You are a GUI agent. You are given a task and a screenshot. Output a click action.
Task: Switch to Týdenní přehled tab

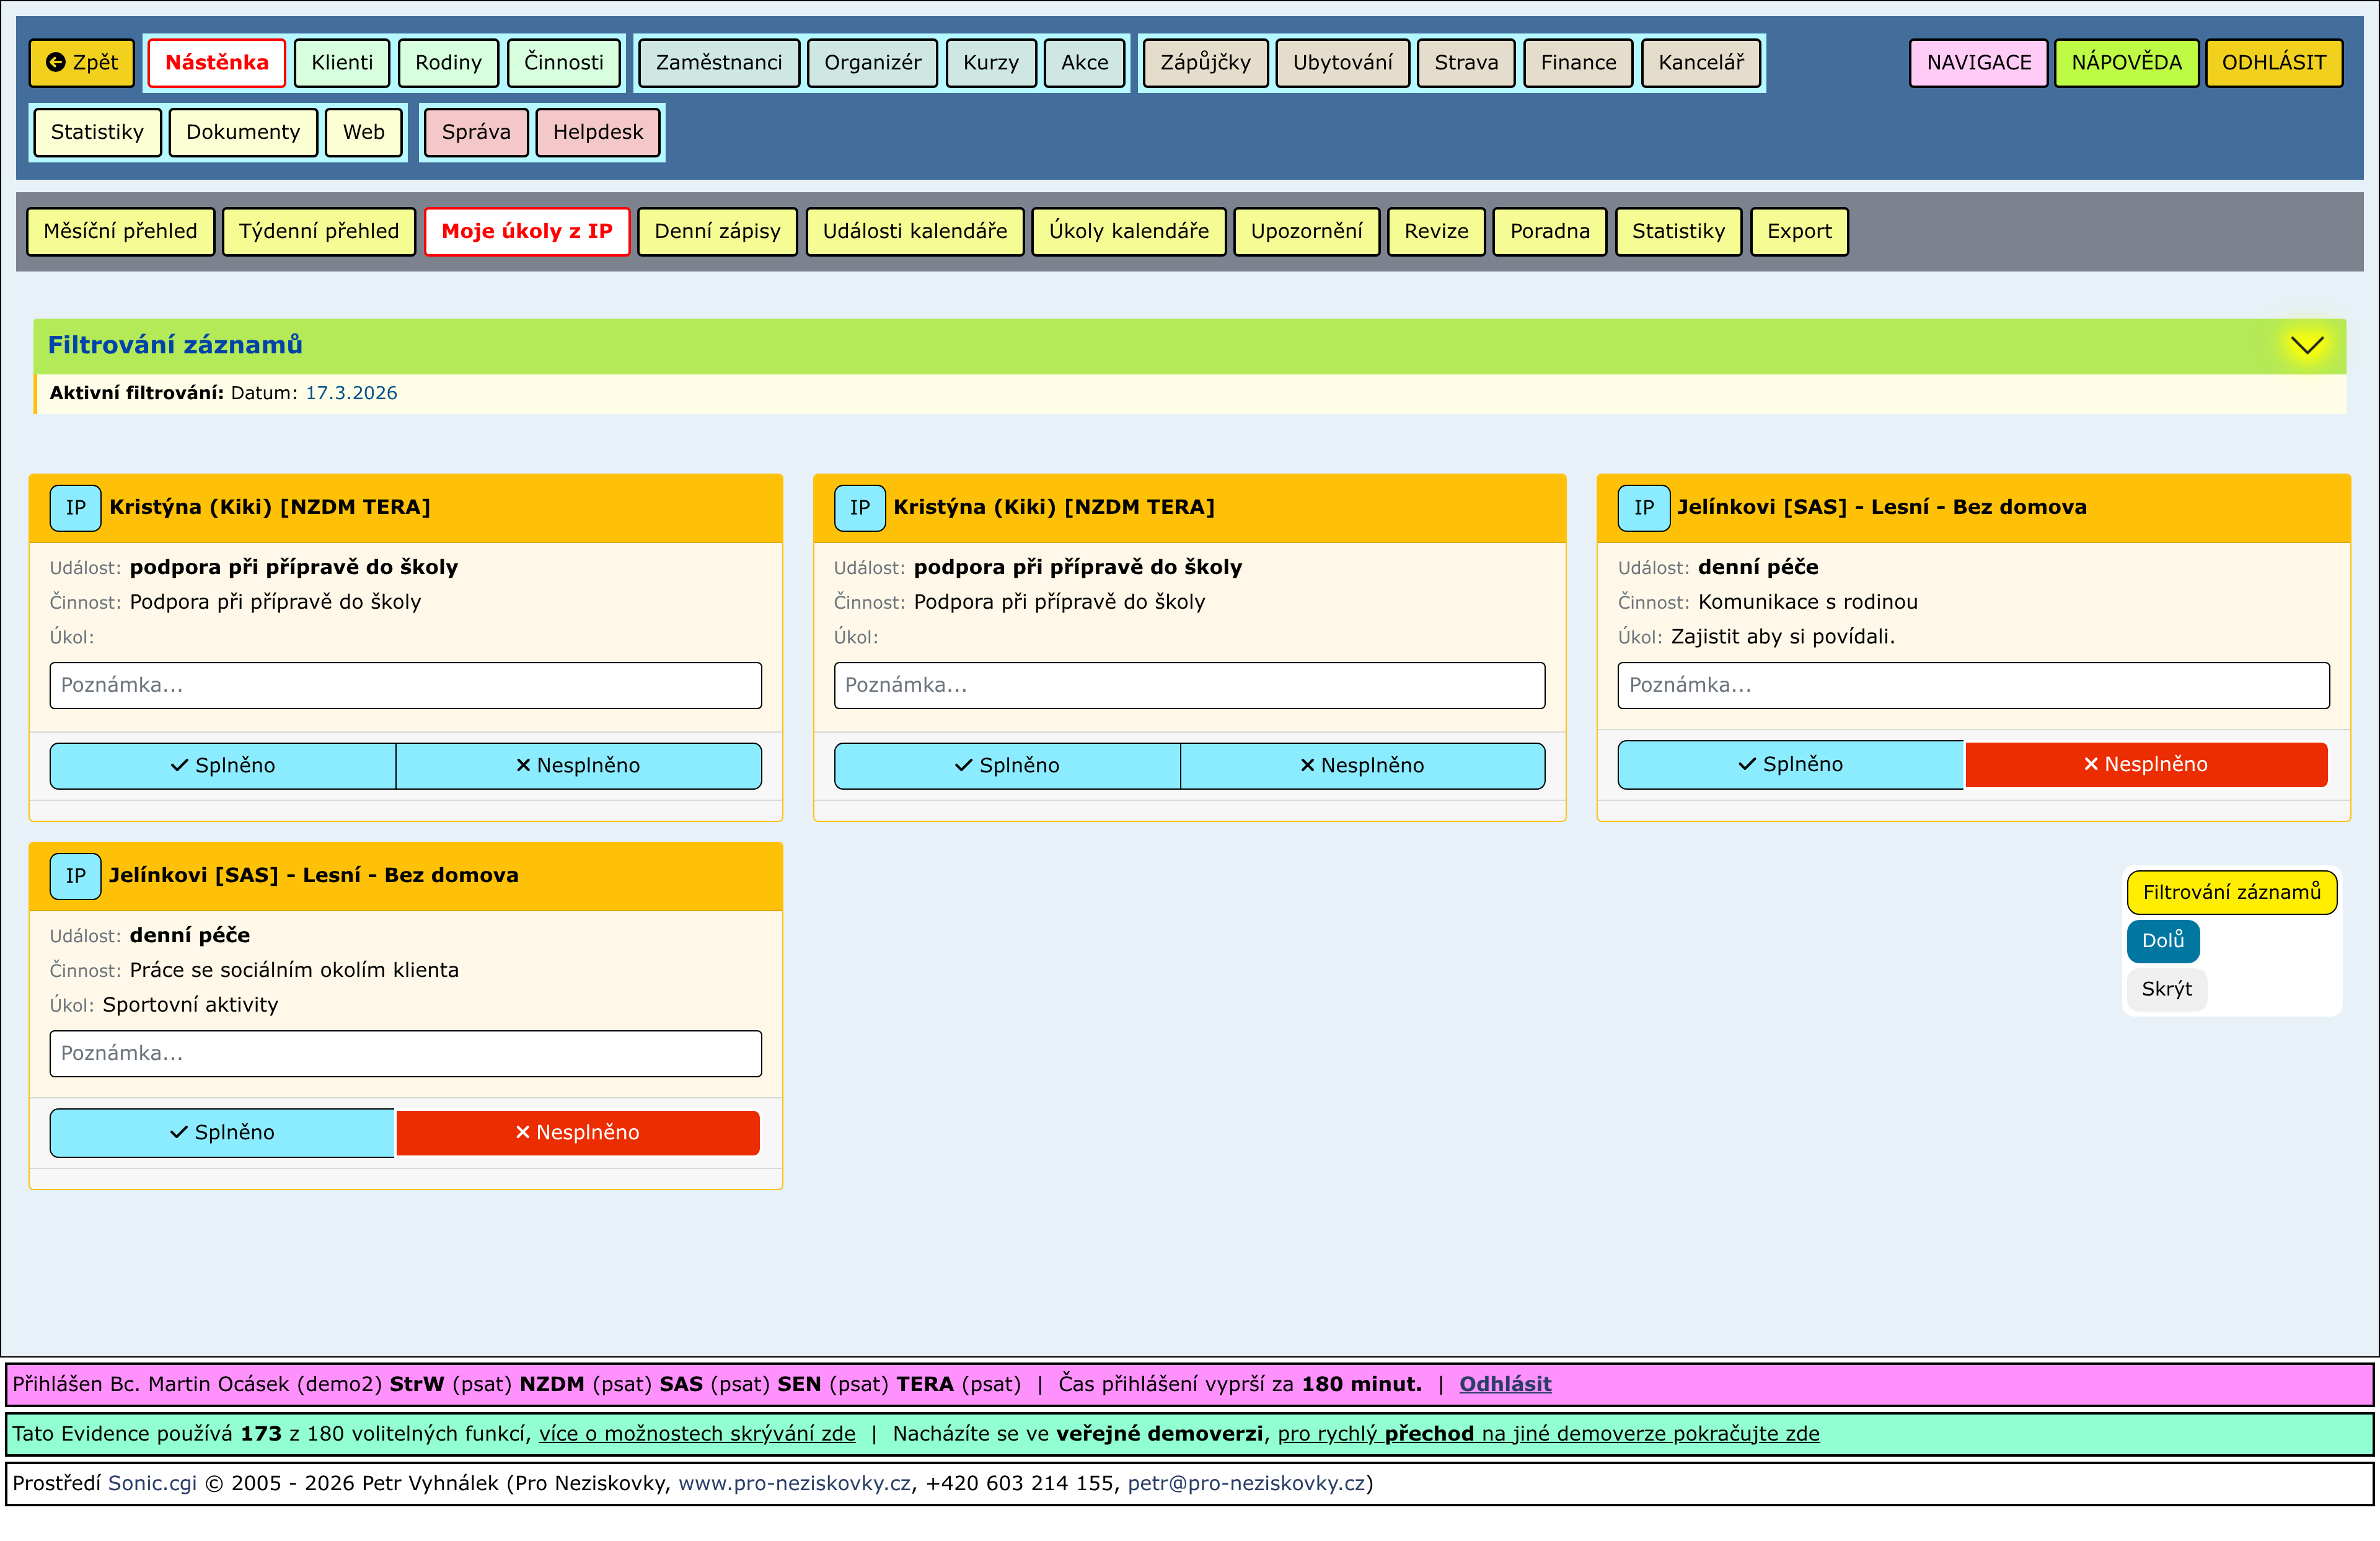(318, 231)
